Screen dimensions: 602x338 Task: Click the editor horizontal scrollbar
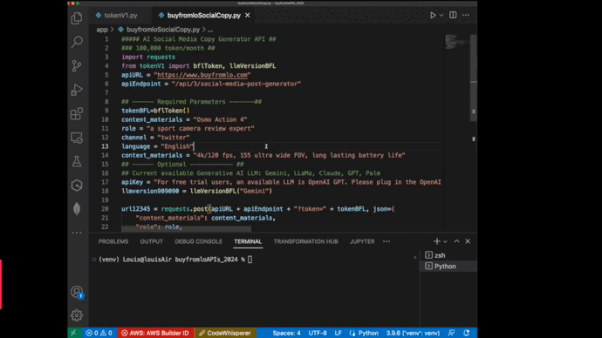pyautogui.click(x=186, y=229)
